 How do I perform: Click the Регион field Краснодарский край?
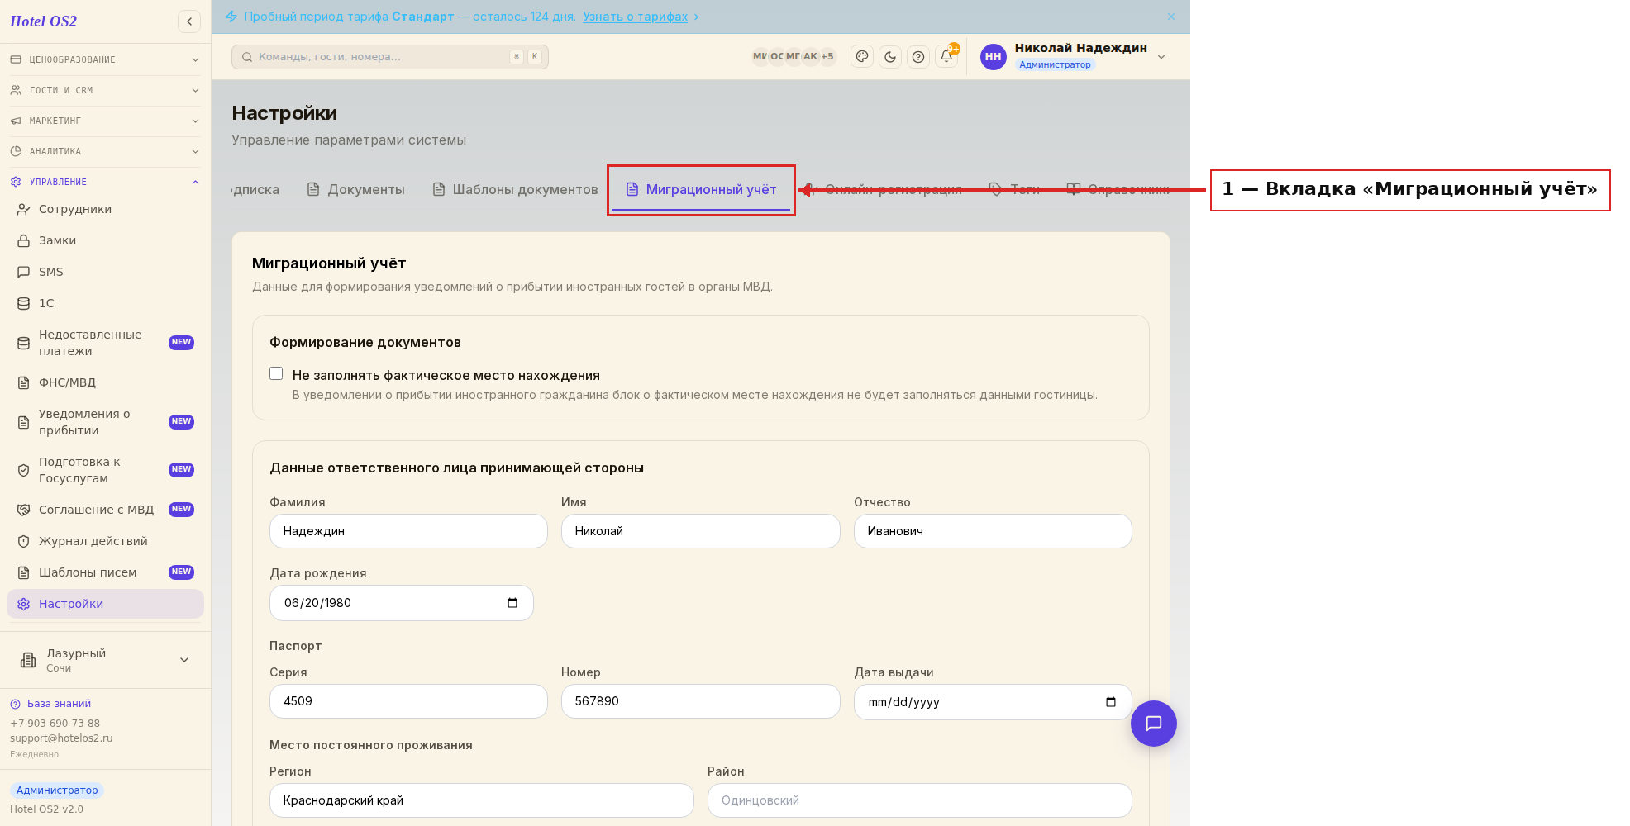pyautogui.click(x=482, y=800)
